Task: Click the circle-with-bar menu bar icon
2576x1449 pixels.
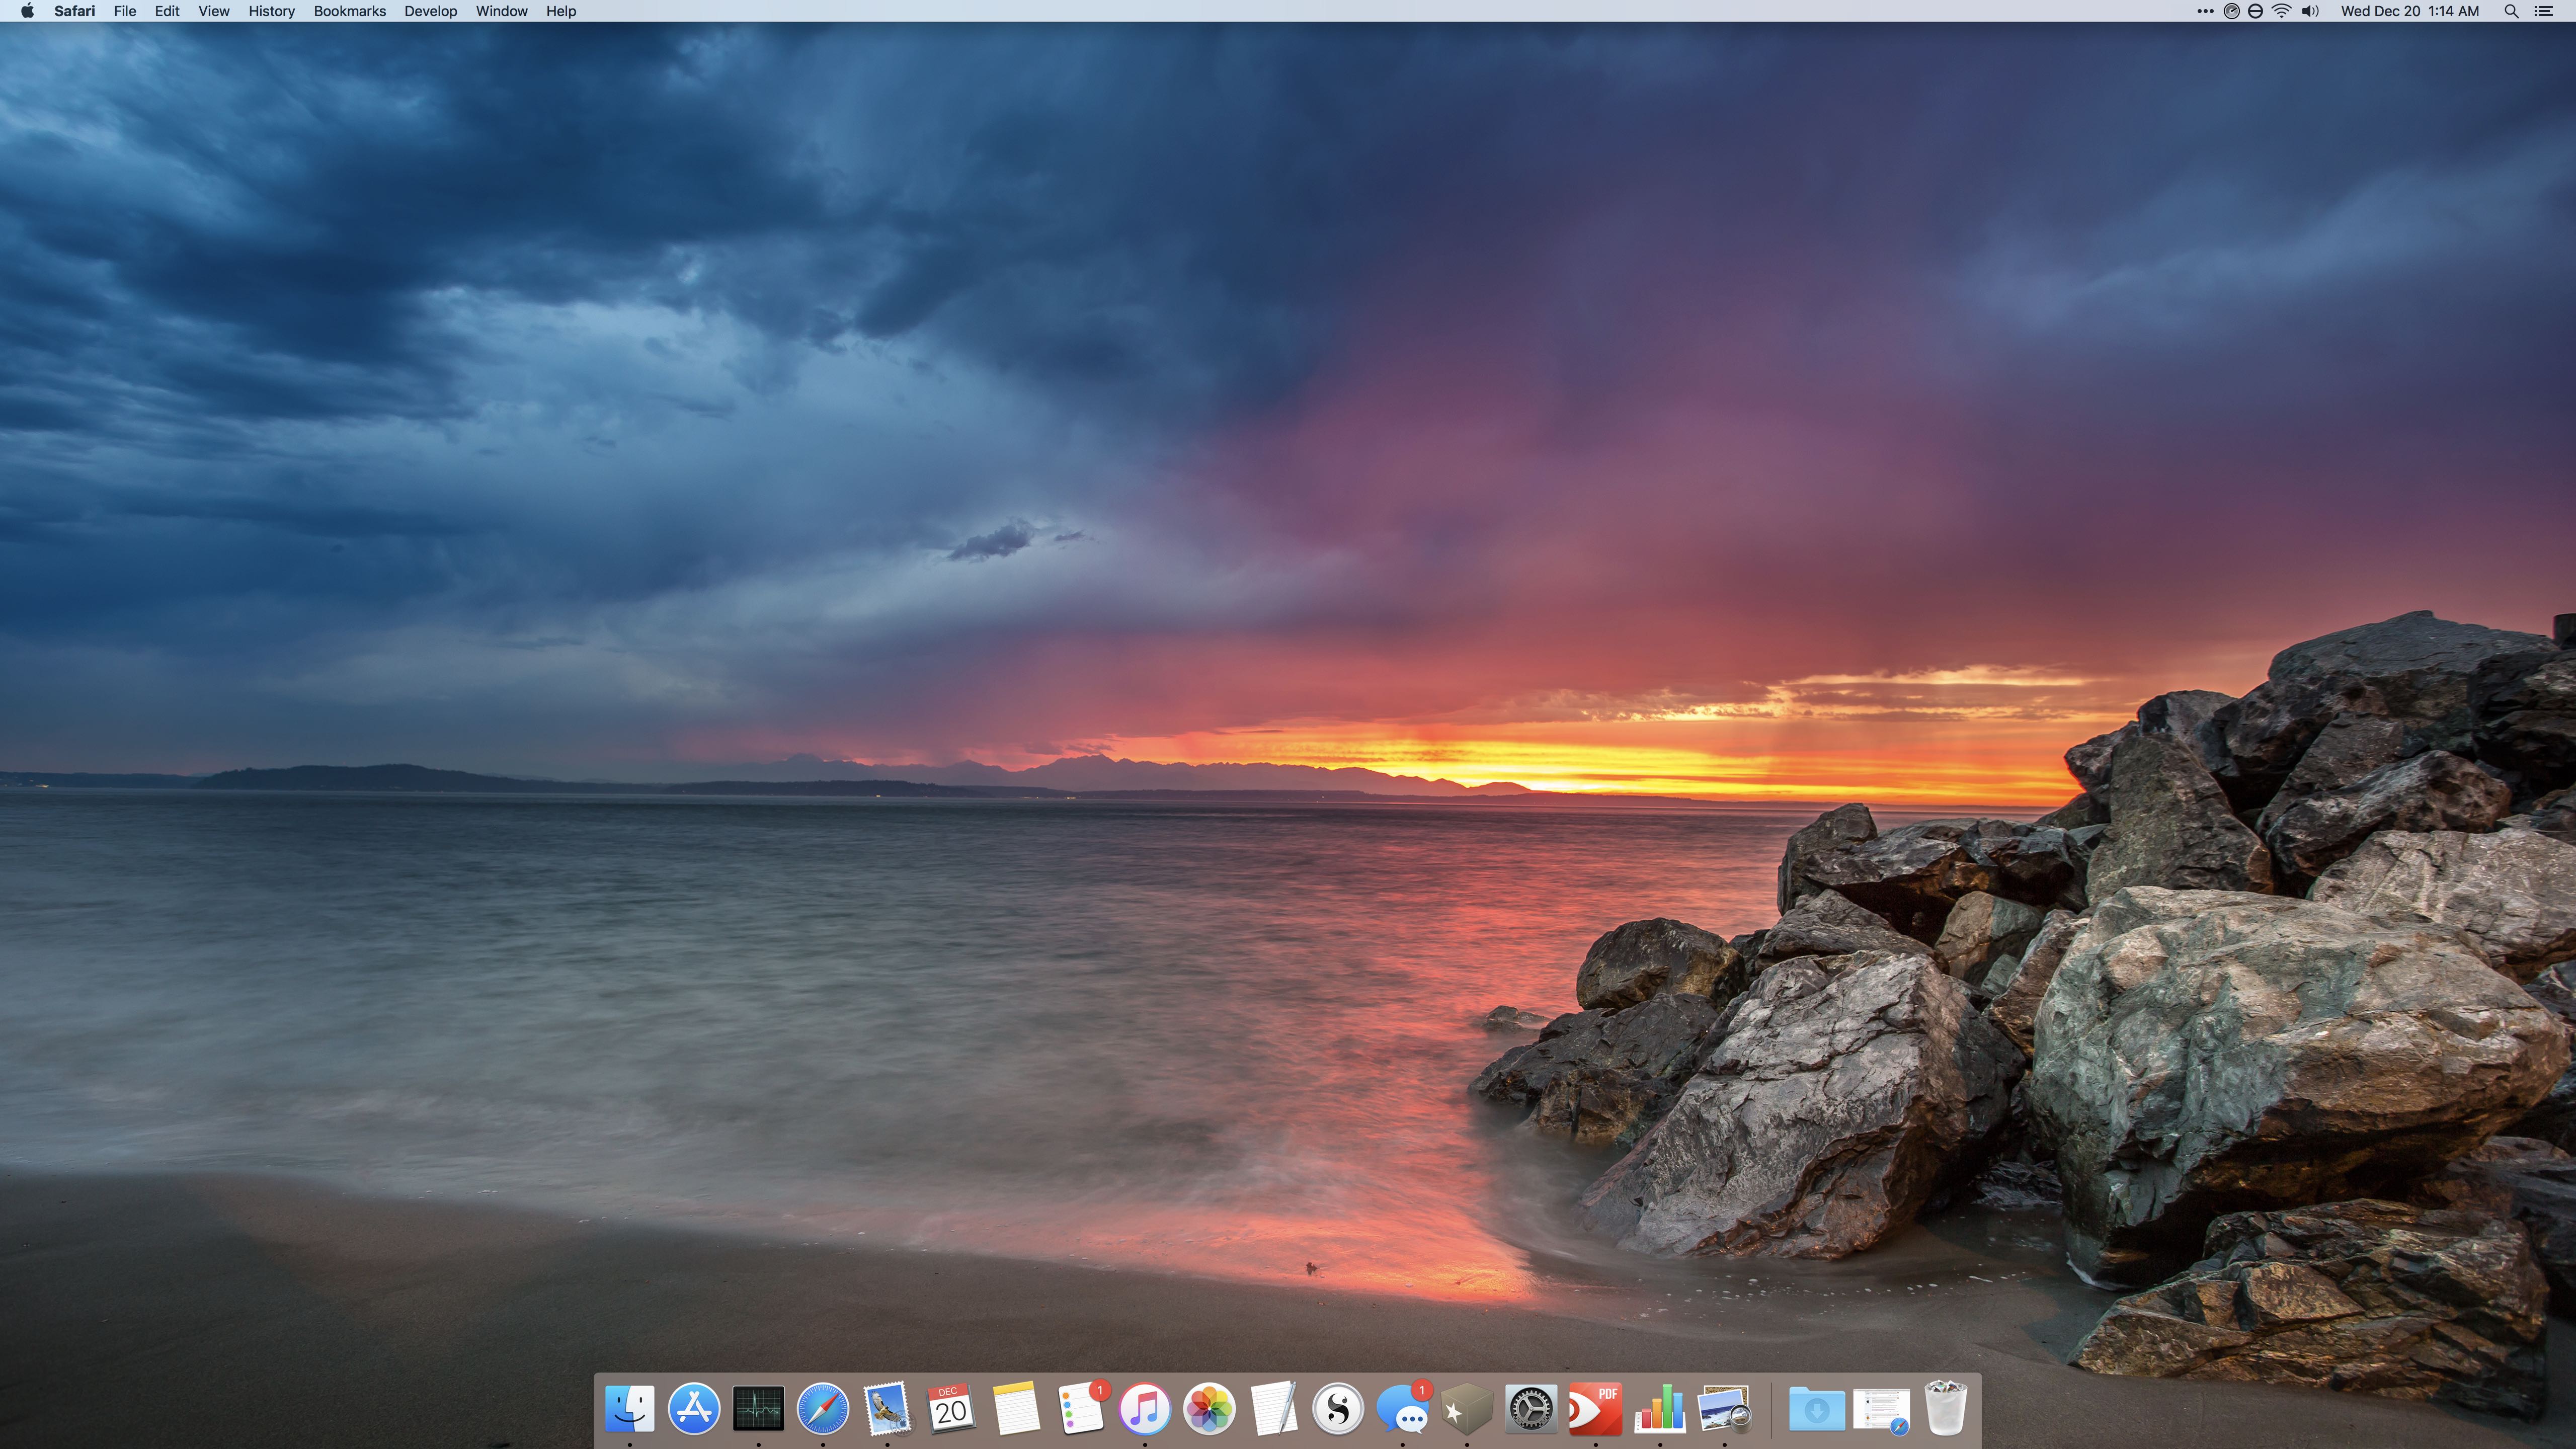Action: pyautogui.click(x=2256, y=11)
